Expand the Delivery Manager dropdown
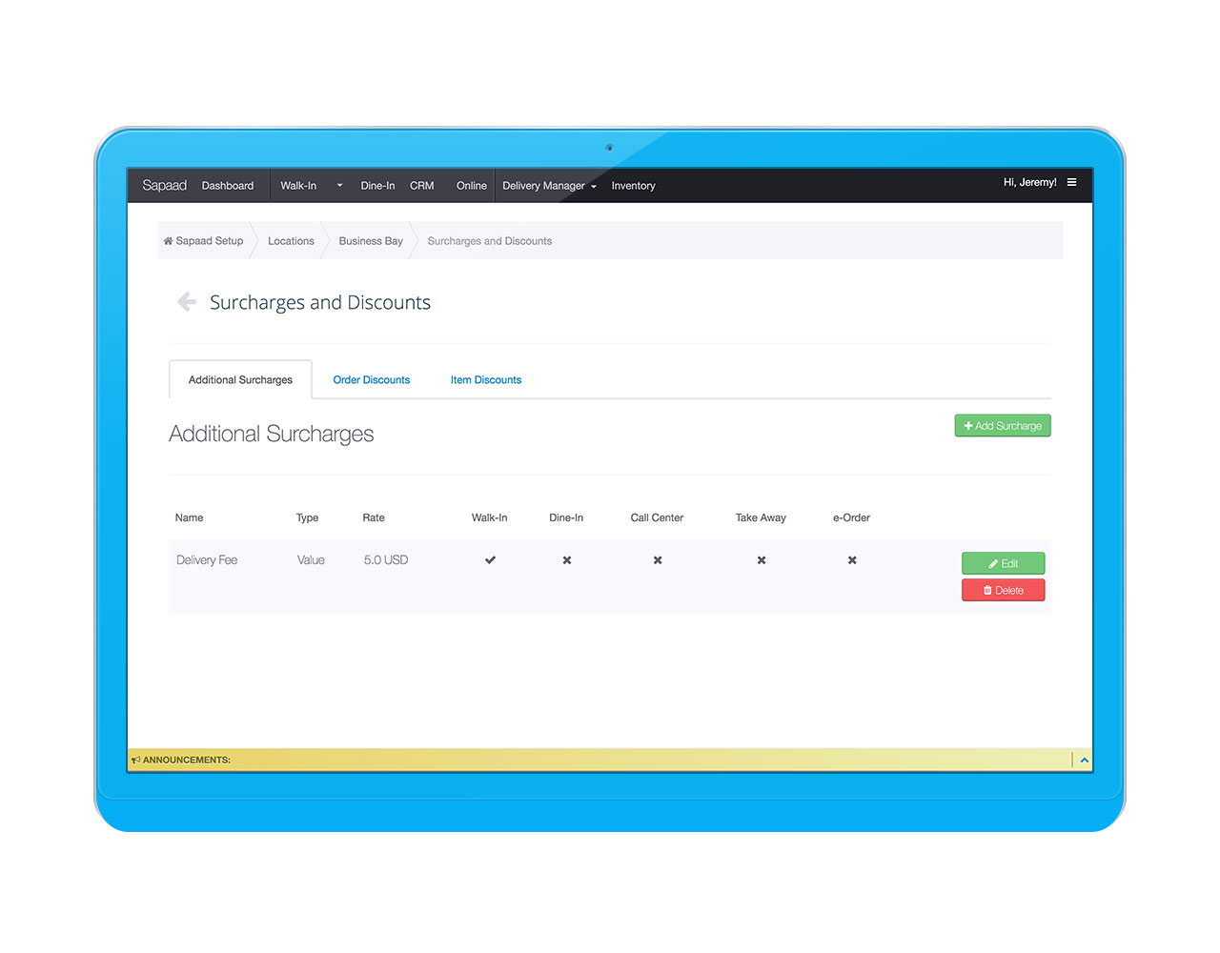 593,187
